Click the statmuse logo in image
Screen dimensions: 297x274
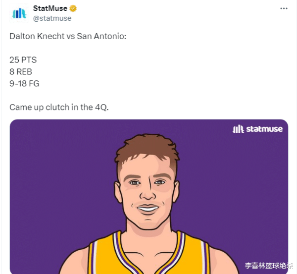[x=238, y=129]
